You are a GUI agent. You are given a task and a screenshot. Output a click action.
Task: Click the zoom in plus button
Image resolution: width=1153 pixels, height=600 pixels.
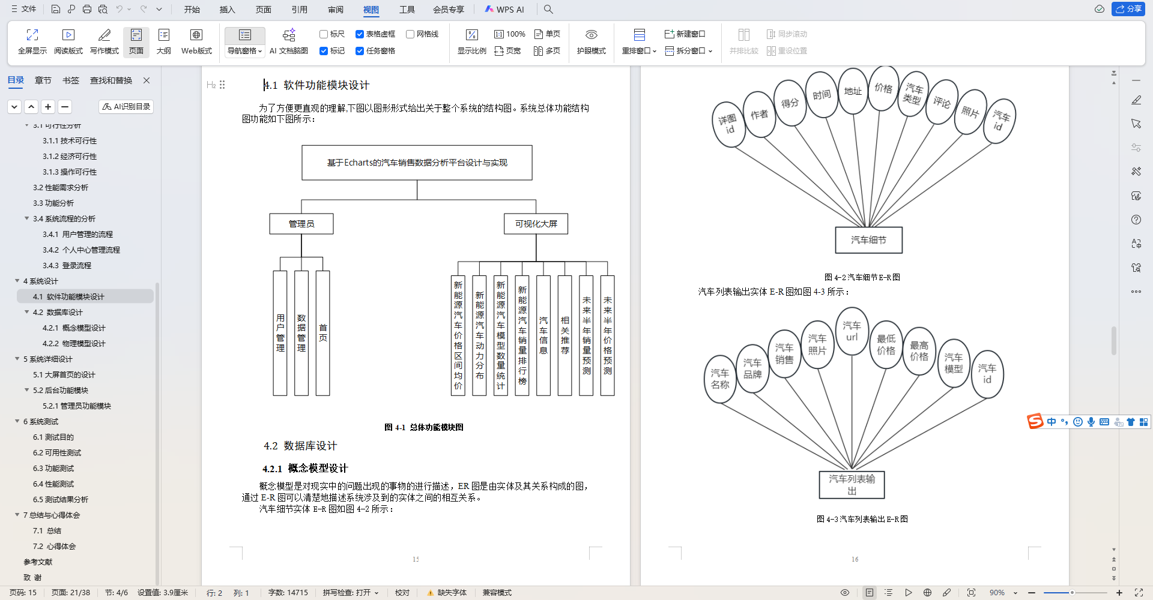[x=1119, y=593]
